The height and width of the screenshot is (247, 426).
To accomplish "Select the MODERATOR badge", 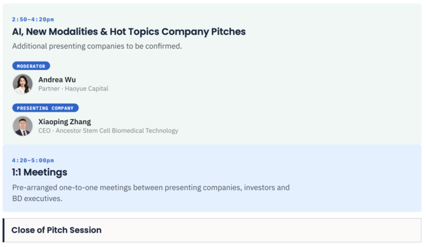I will [x=31, y=66].
